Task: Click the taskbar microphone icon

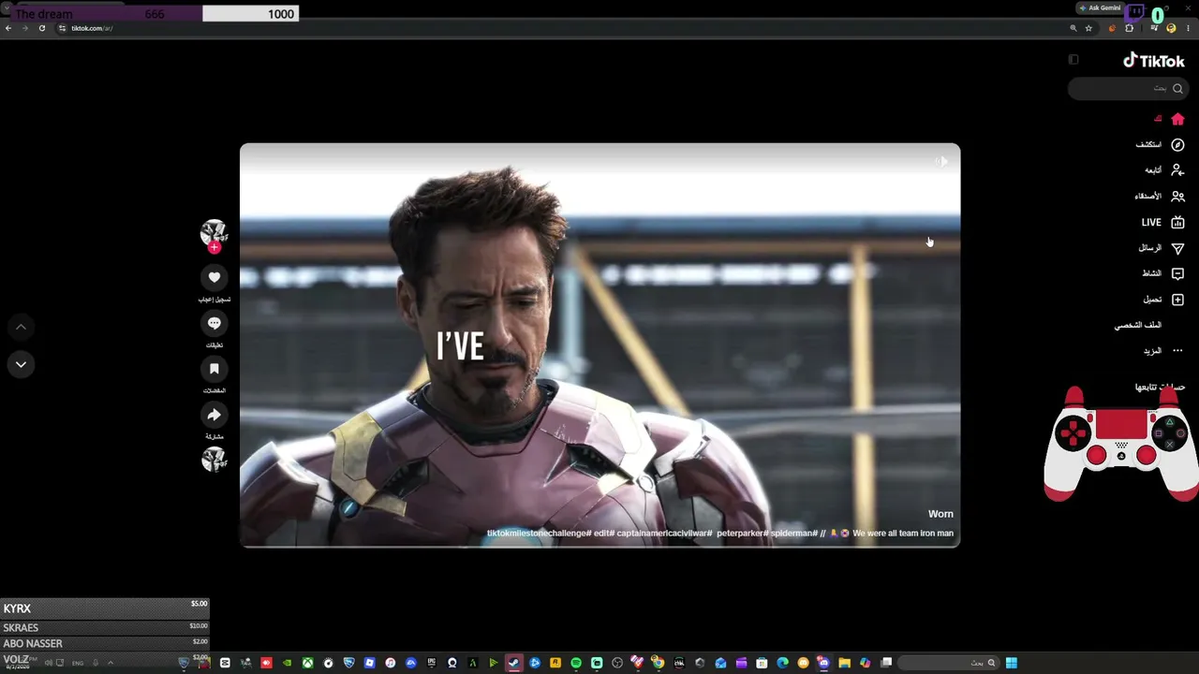Action: tap(95, 663)
